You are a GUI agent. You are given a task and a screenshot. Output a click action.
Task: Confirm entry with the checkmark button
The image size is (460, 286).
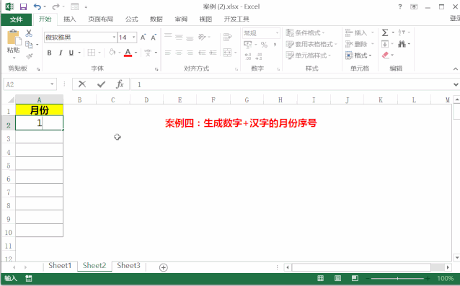[x=101, y=84]
